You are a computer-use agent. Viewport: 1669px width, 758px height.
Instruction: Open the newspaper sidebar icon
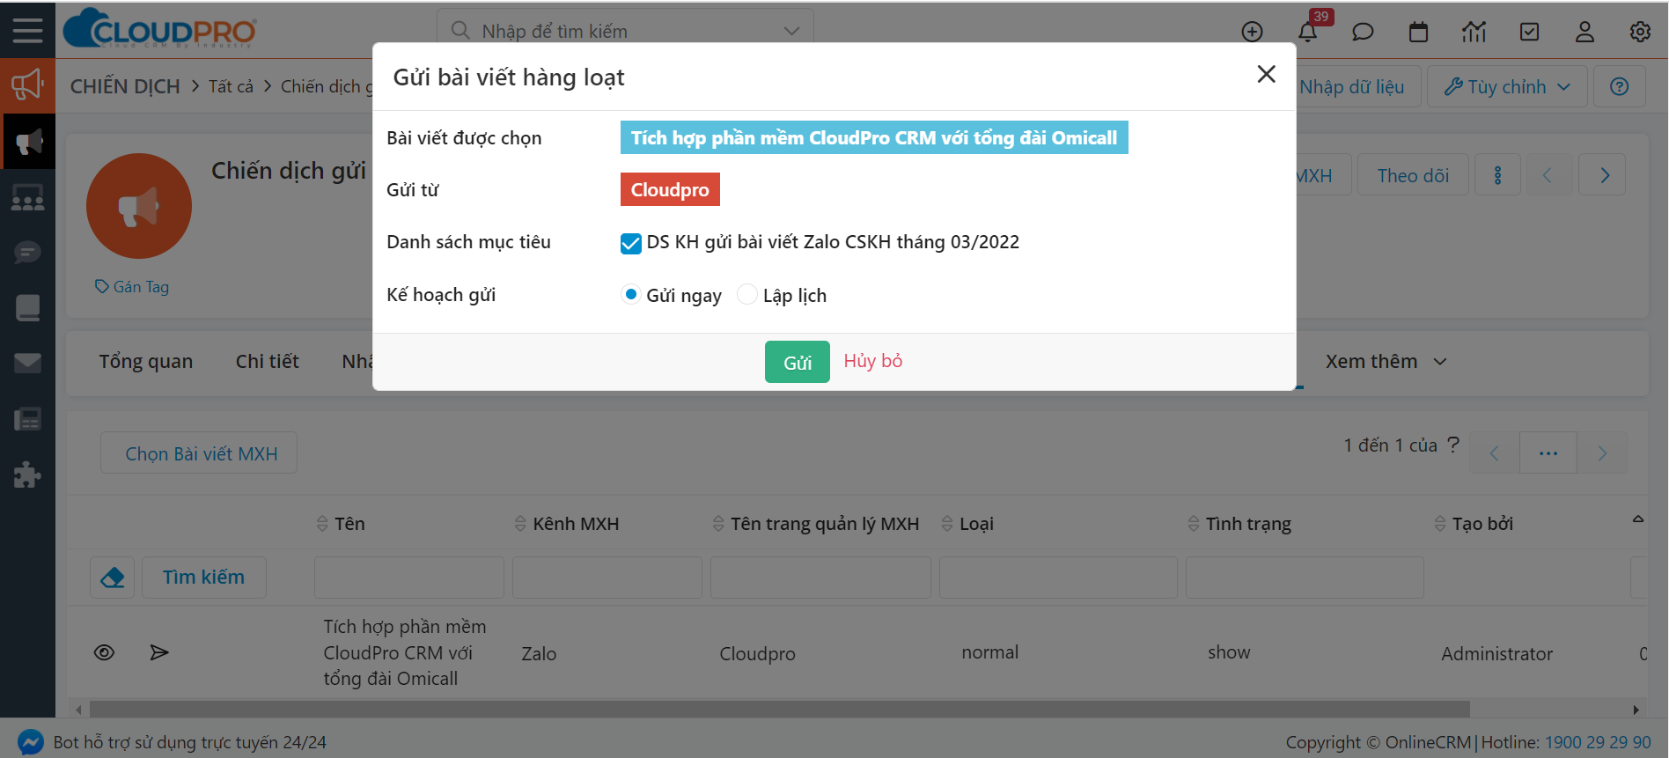coord(27,419)
